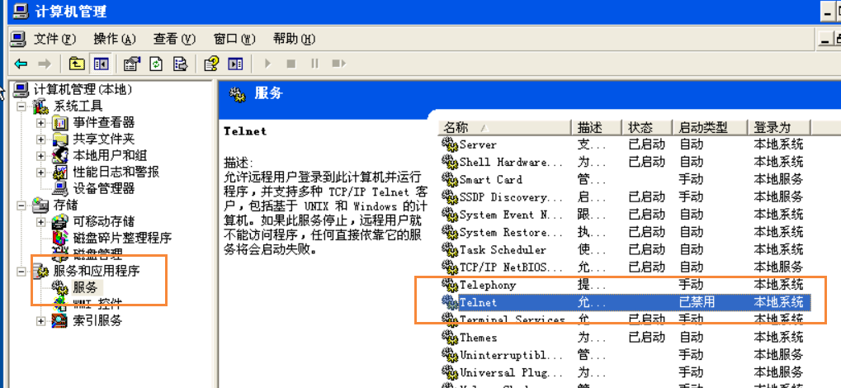Expand the 索引服务 node

(x=41, y=320)
